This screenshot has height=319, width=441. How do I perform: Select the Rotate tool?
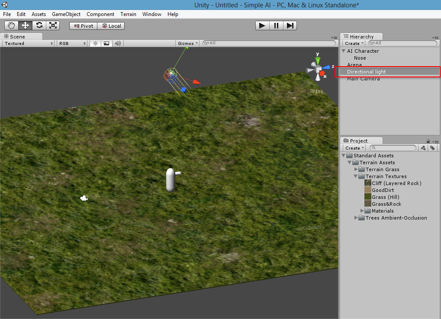point(39,26)
